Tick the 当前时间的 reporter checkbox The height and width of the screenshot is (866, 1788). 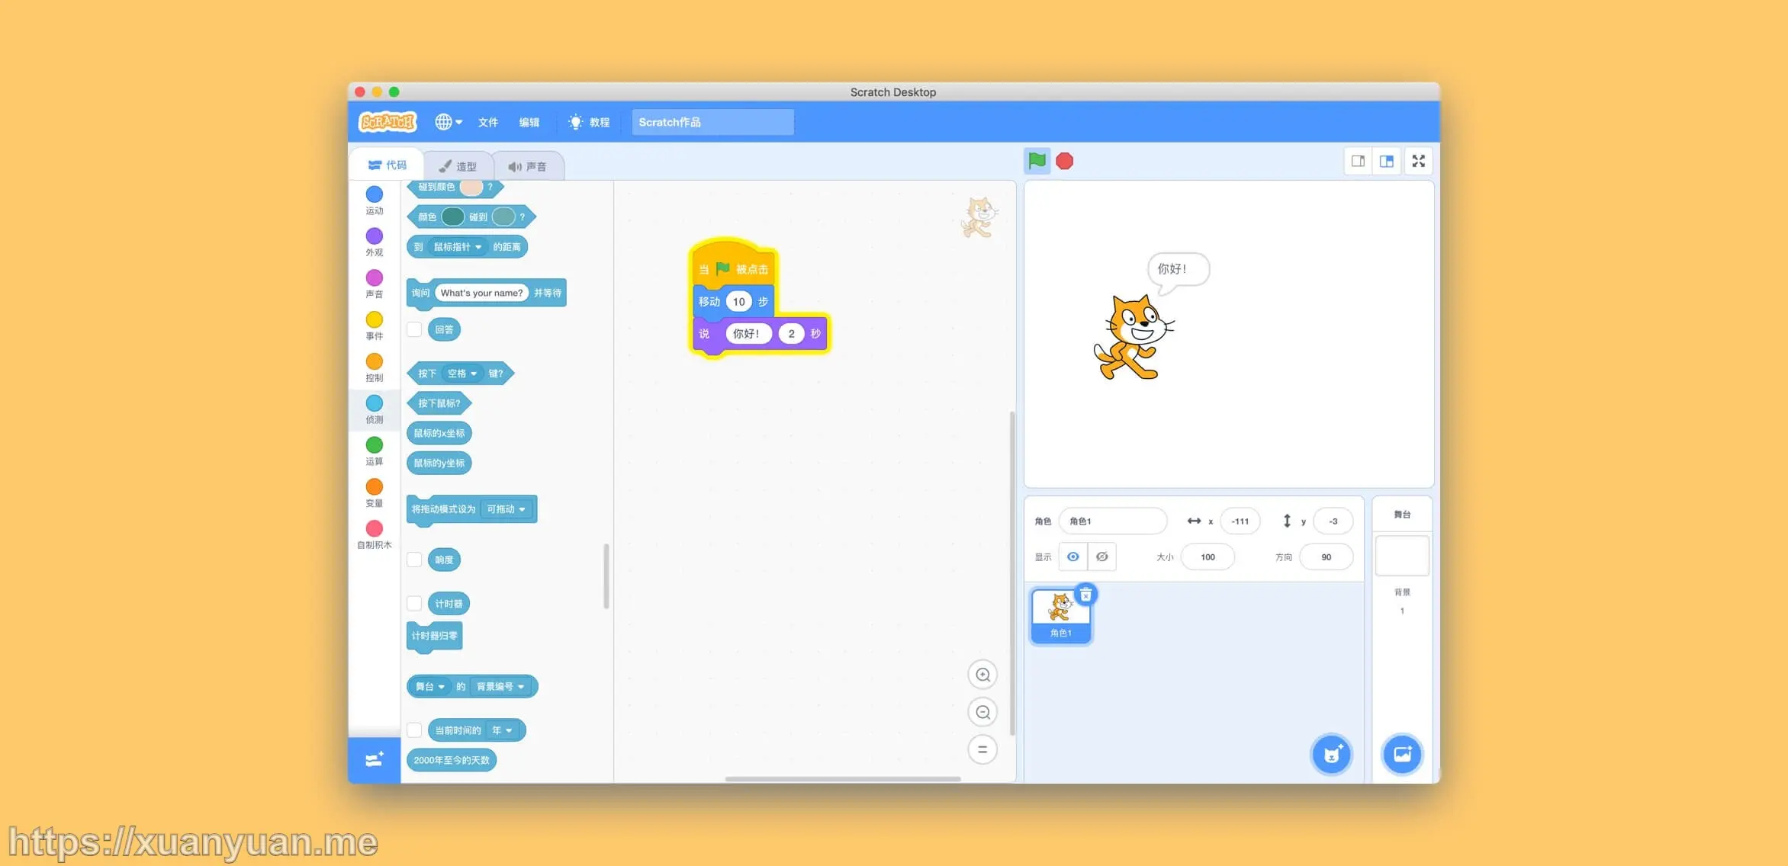(414, 730)
